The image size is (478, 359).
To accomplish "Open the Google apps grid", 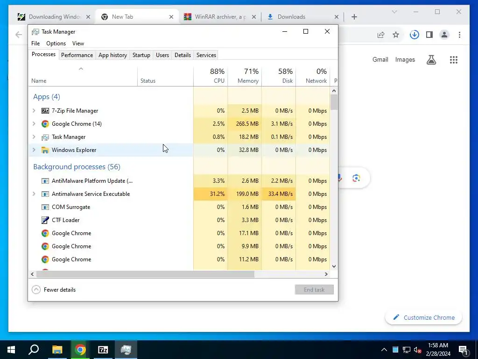I will tap(454, 60).
